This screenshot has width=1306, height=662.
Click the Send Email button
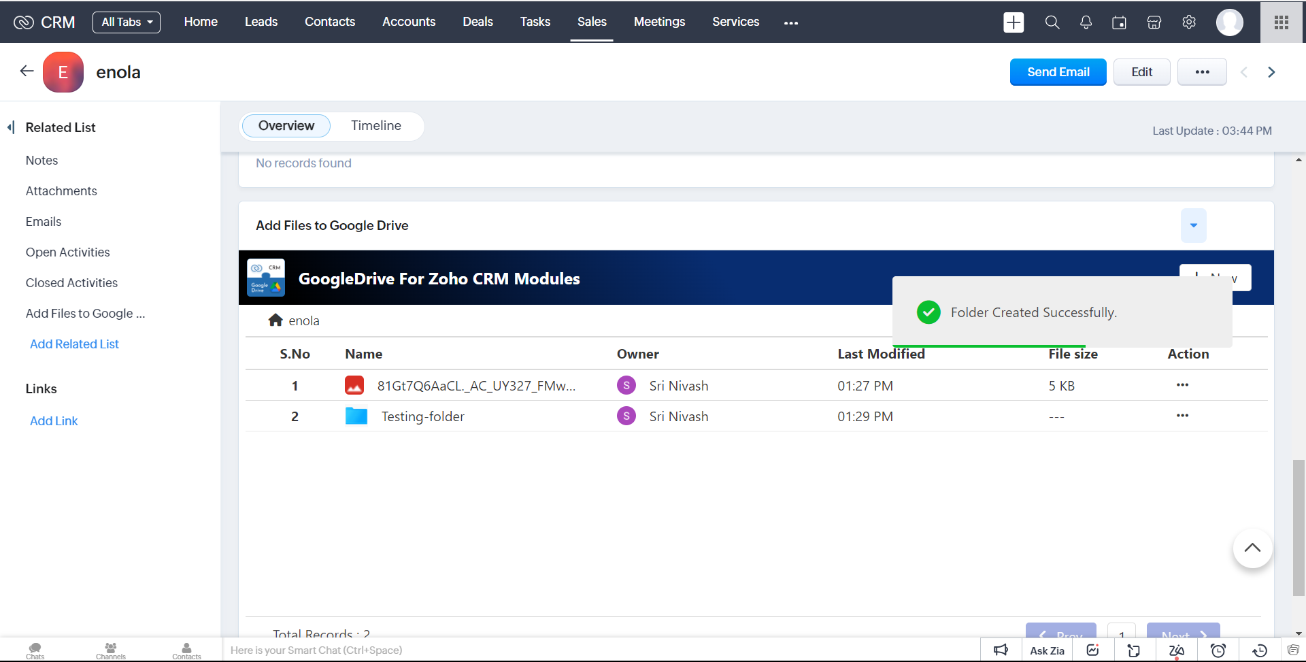pos(1058,72)
